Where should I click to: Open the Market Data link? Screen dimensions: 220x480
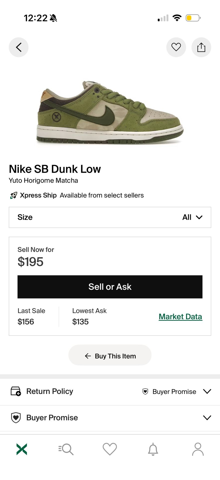(x=180, y=316)
